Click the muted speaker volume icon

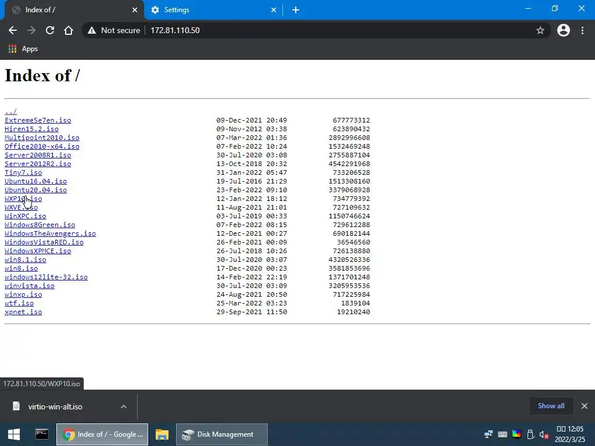click(544, 434)
